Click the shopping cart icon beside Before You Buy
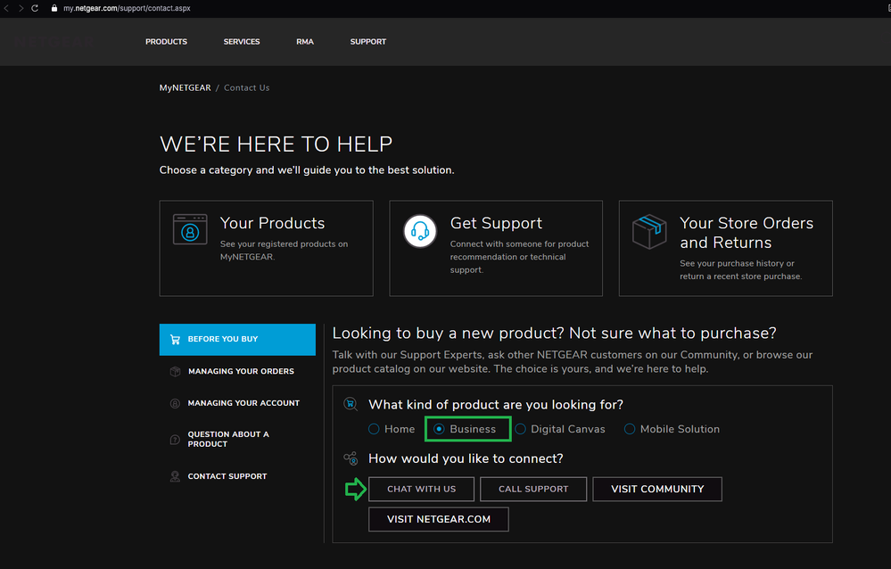Image resolution: width=891 pixels, height=569 pixels. [x=175, y=340]
